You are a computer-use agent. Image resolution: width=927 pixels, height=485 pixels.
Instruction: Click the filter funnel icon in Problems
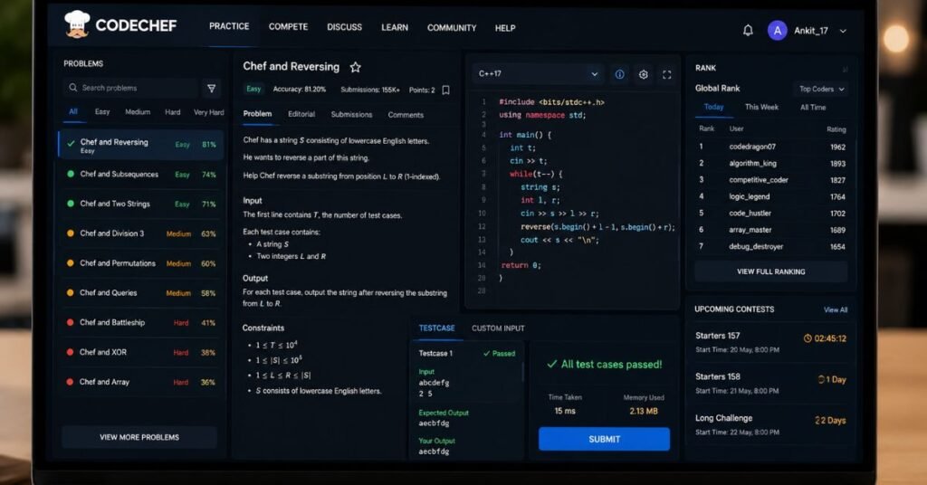211,89
